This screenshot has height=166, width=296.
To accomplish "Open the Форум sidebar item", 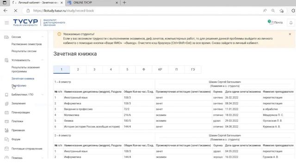I will [16, 139].
